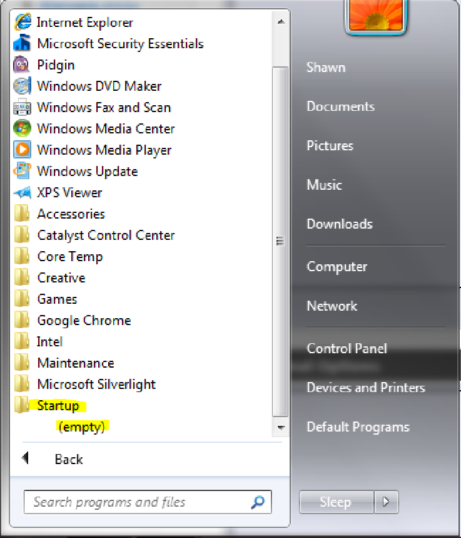Open the Pictures library link
The width and height of the screenshot is (461, 538).
click(330, 145)
